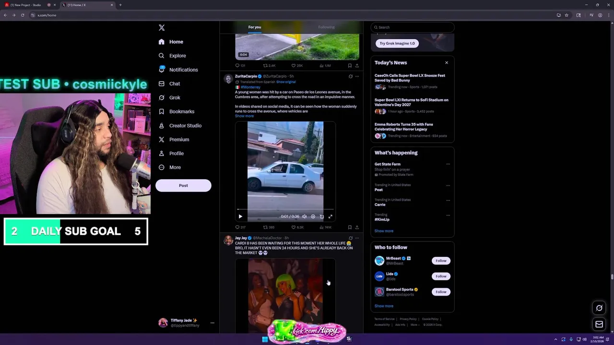Click the Post button

point(183,185)
